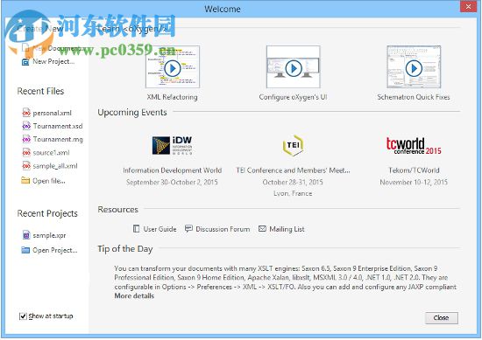The width and height of the screenshot is (482, 340).
Task: Click the Open Project folder icon
Action: click(25, 250)
